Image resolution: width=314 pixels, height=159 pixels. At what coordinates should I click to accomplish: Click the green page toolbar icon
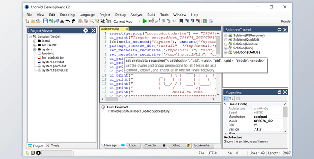pos(205,21)
